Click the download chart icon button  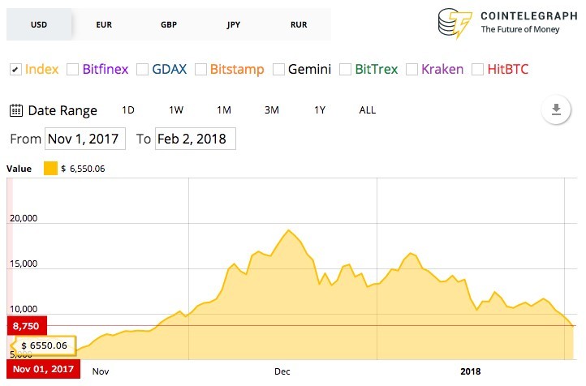556,109
